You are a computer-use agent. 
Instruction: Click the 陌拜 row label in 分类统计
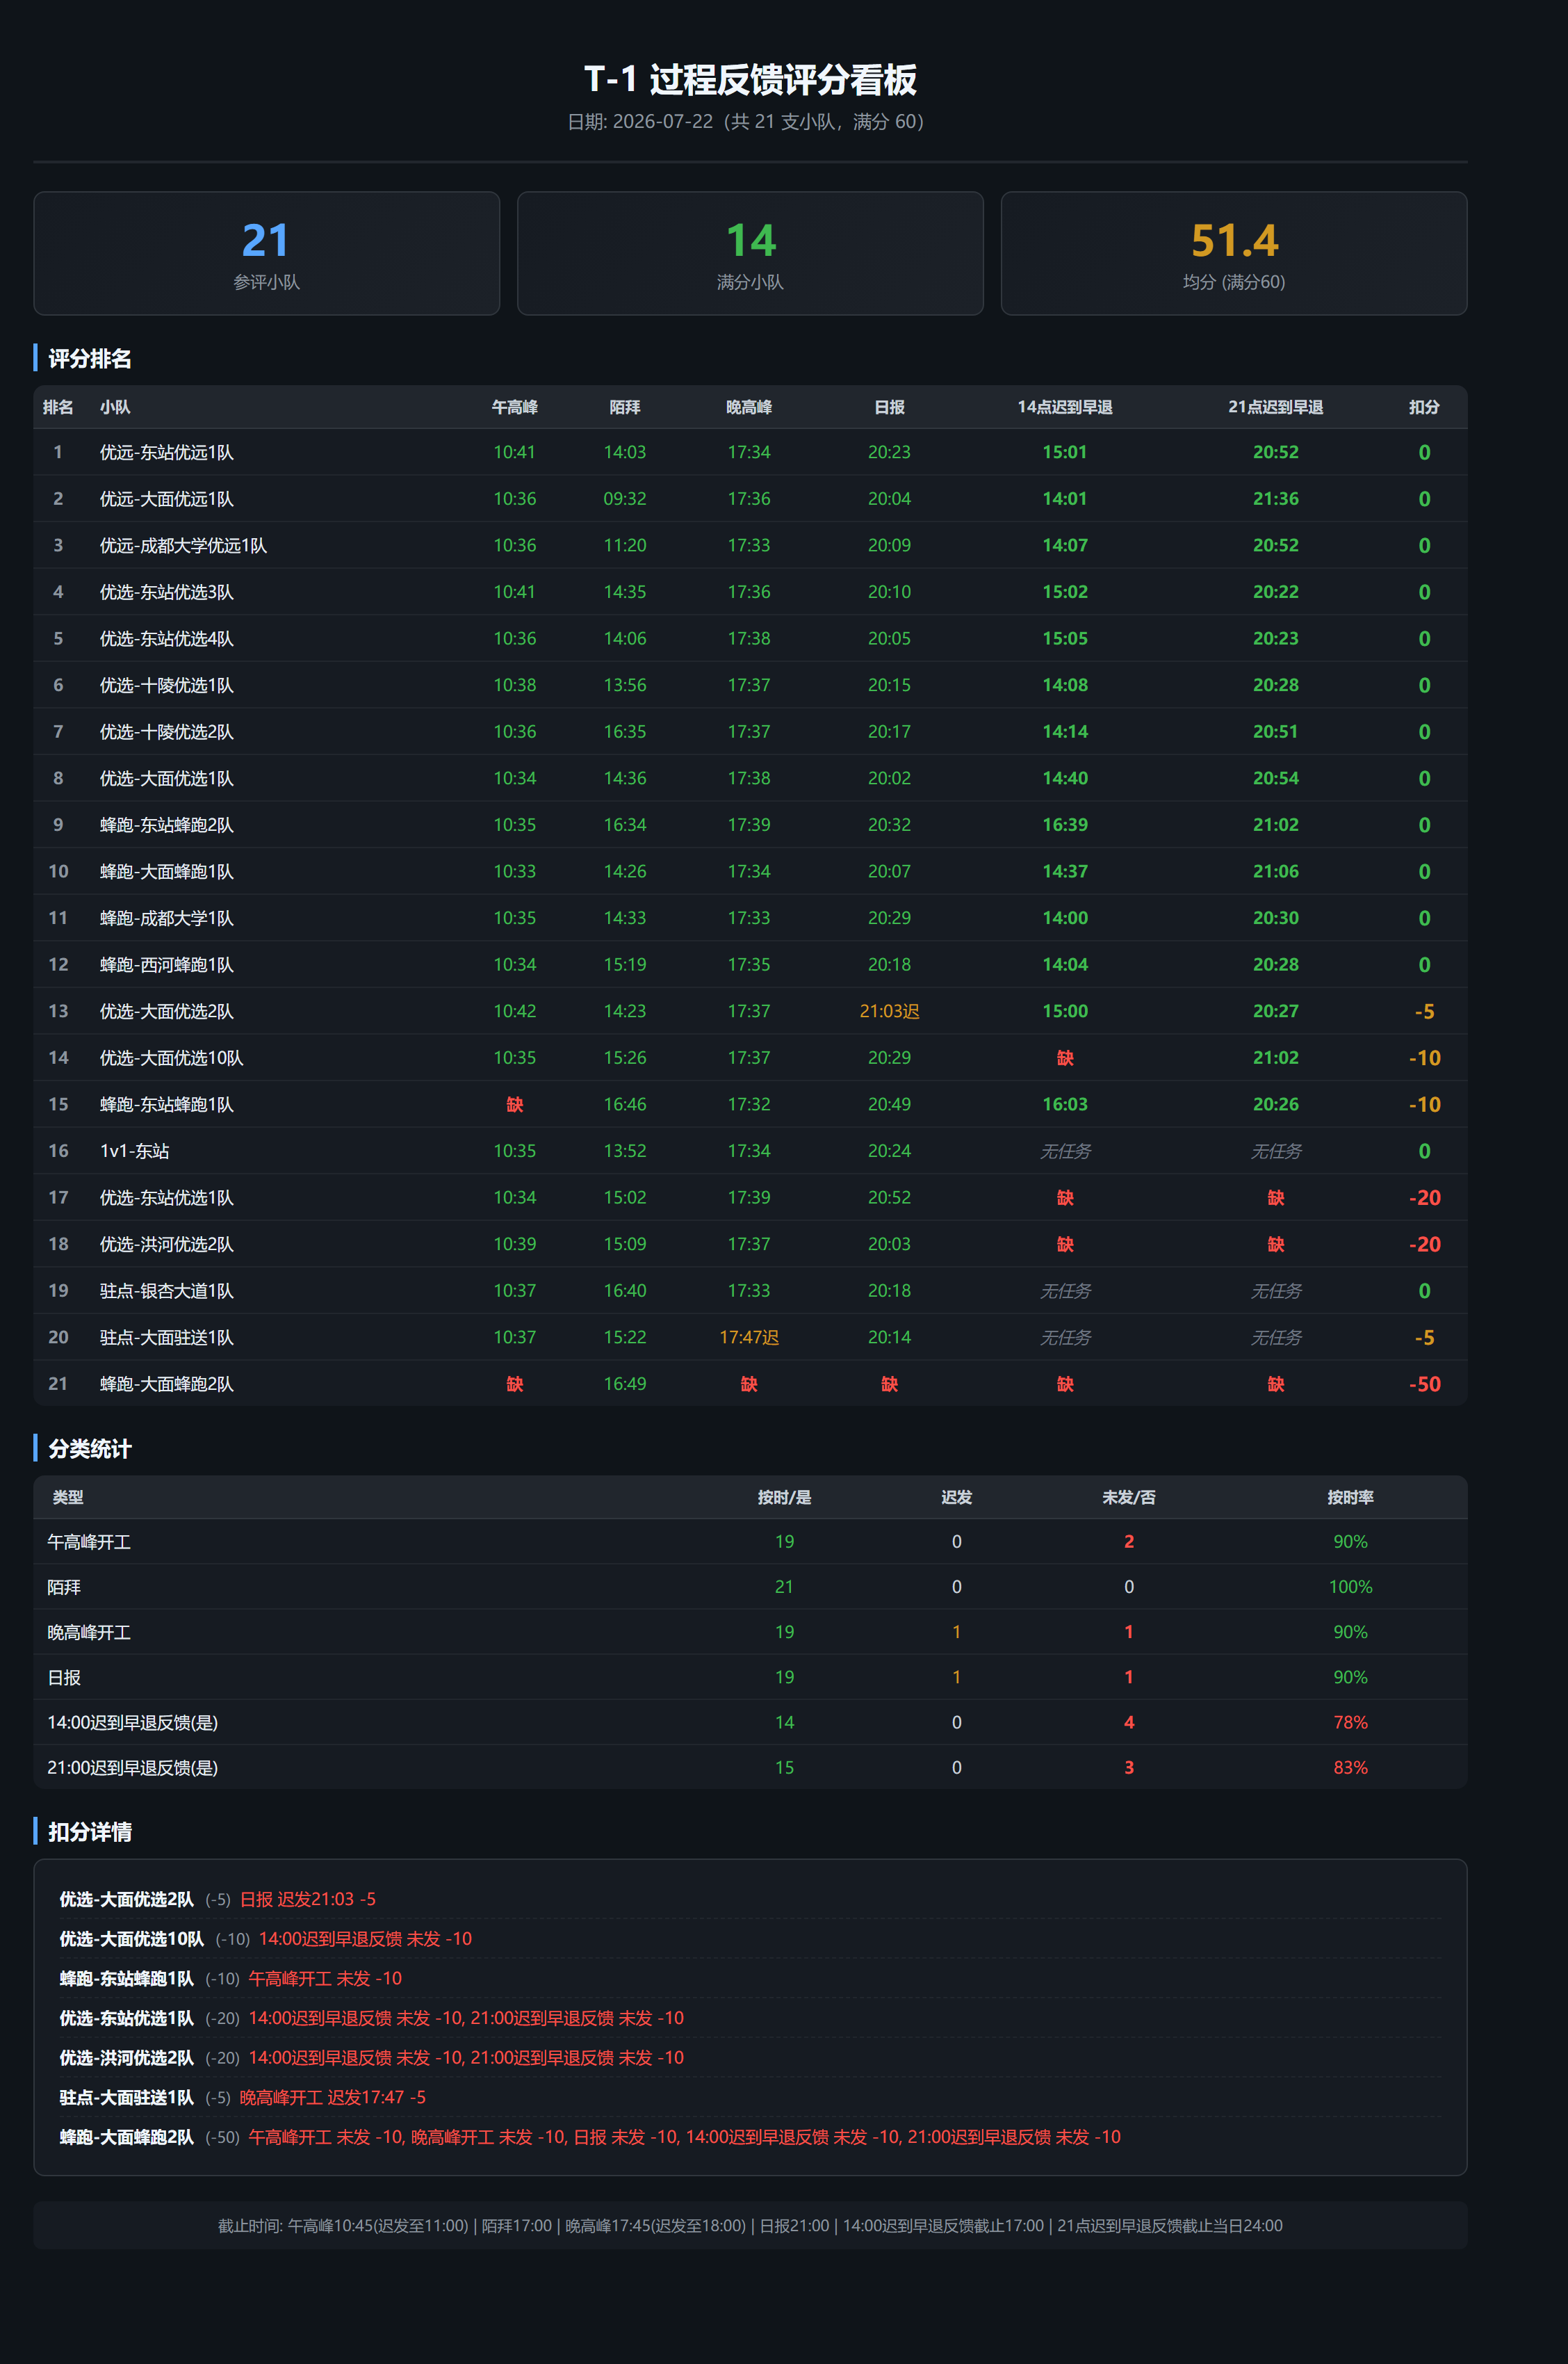point(64,1587)
